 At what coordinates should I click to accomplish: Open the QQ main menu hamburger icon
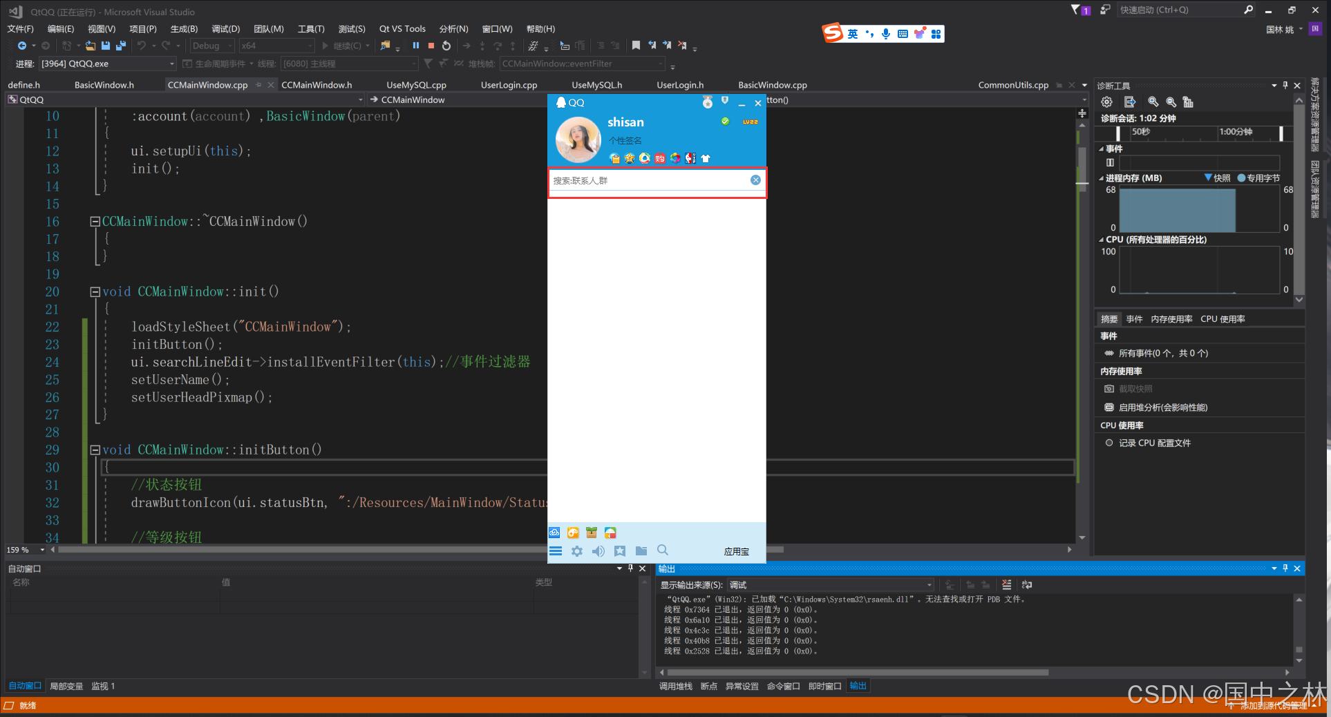point(556,551)
